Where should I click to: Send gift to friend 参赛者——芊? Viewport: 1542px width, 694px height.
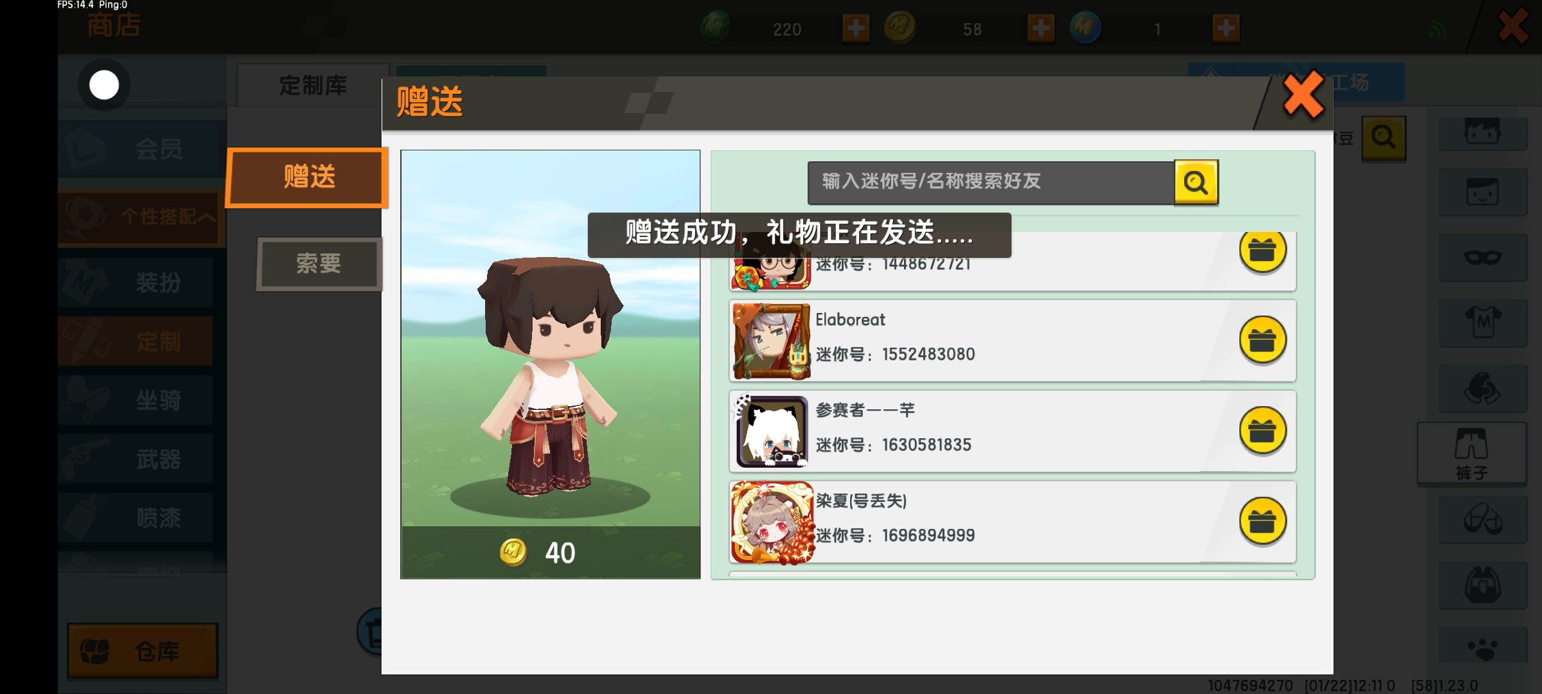click(1262, 431)
